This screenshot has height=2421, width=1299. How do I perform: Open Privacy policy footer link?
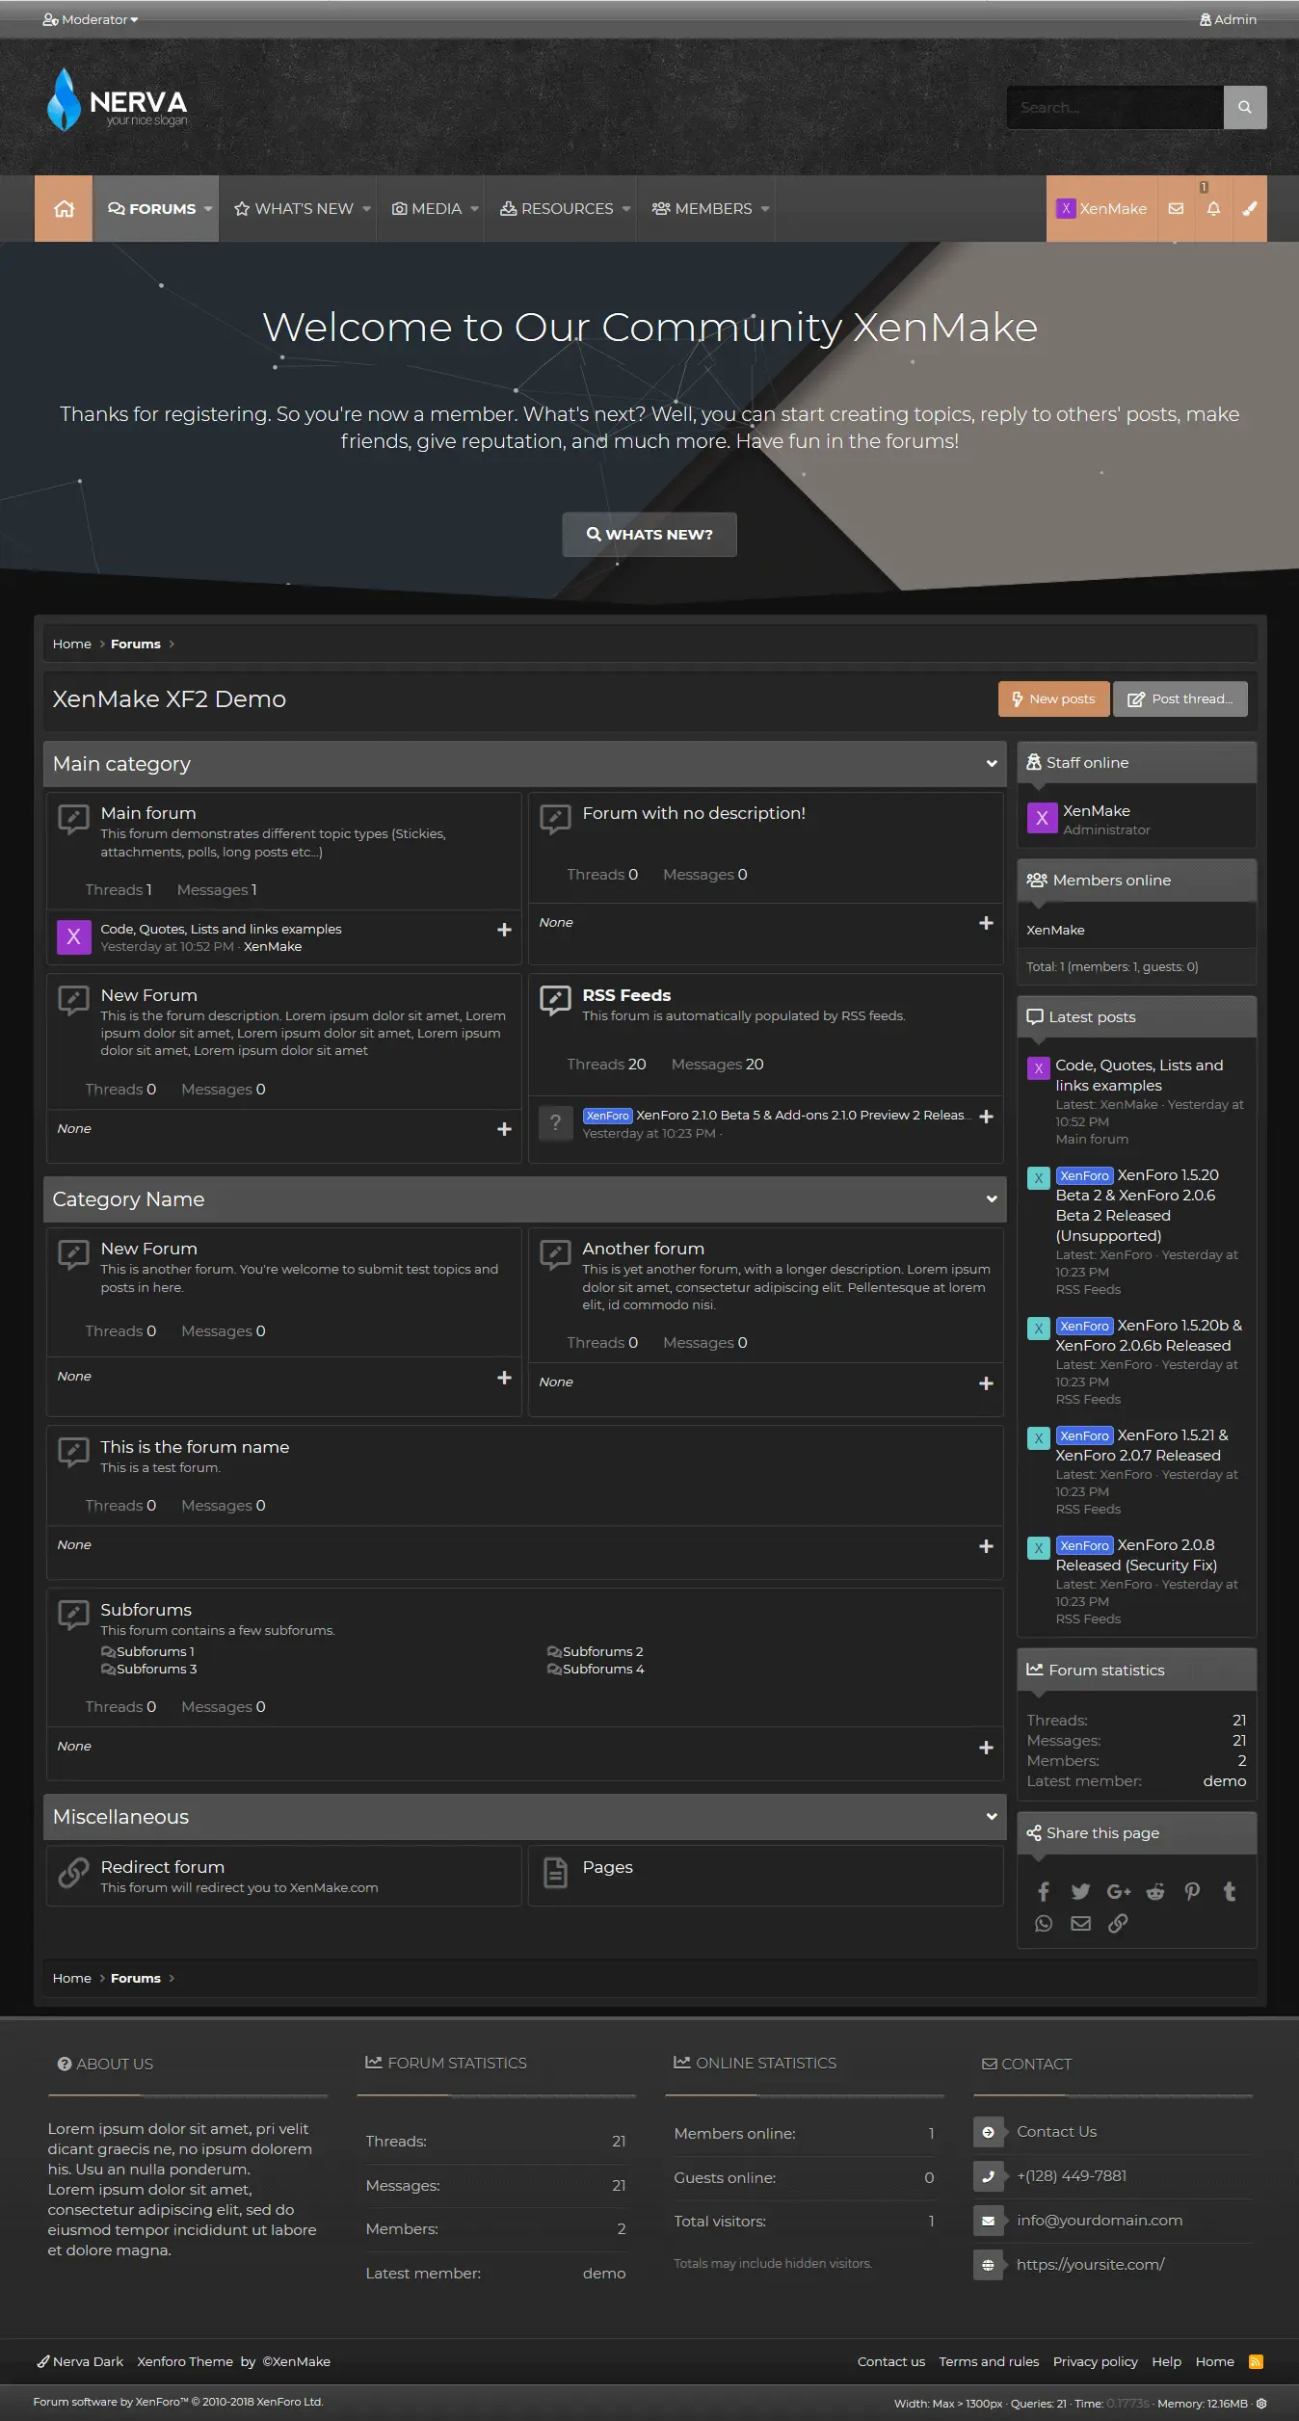pyautogui.click(x=1095, y=2361)
